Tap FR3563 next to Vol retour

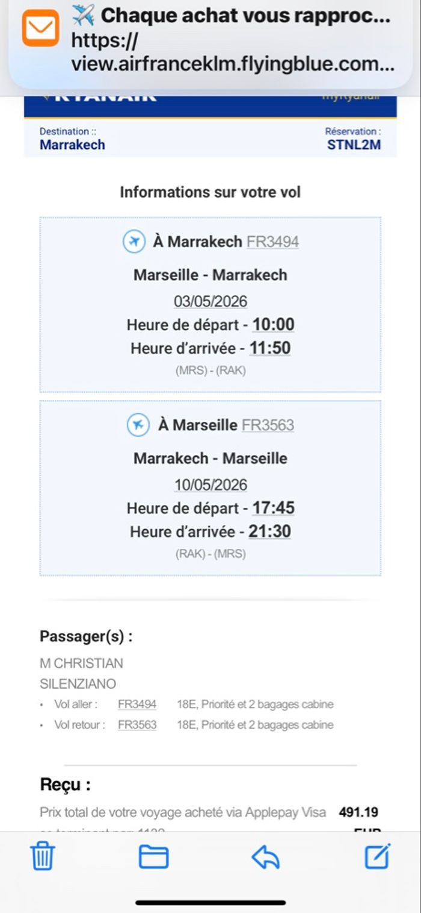tap(137, 724)
